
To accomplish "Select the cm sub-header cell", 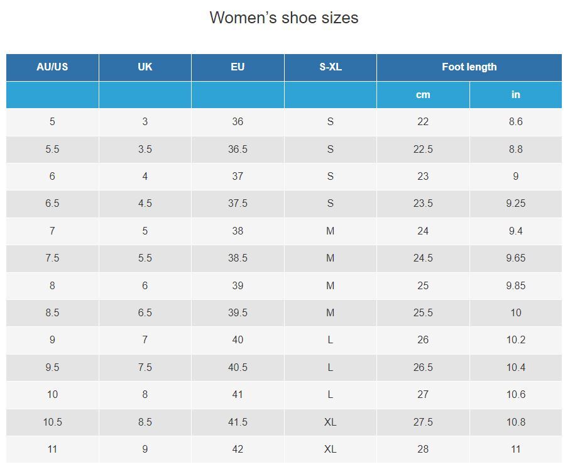I will click(x=423, y=95).
